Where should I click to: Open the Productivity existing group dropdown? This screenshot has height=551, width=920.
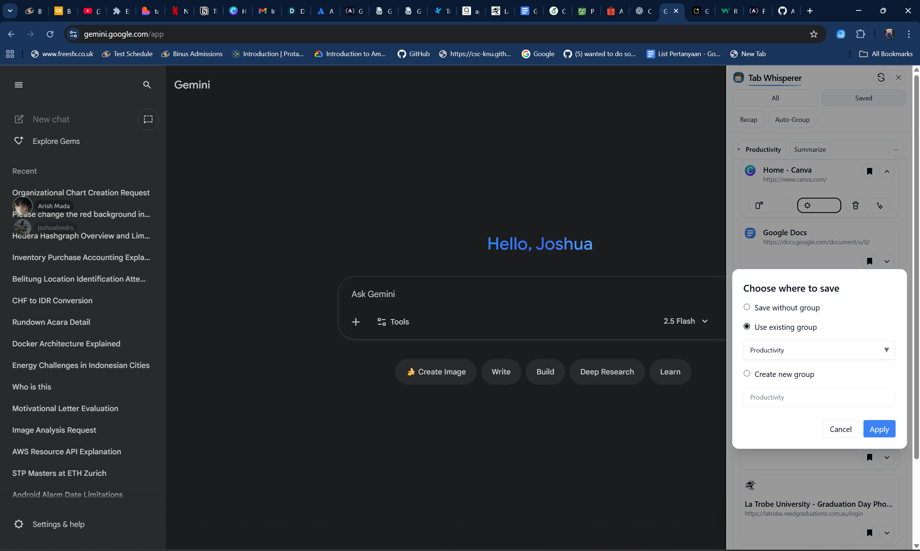819,350
